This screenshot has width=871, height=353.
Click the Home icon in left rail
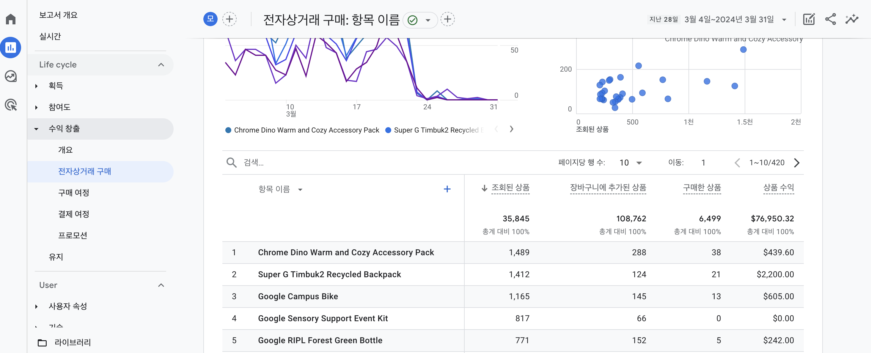[11, 19]
